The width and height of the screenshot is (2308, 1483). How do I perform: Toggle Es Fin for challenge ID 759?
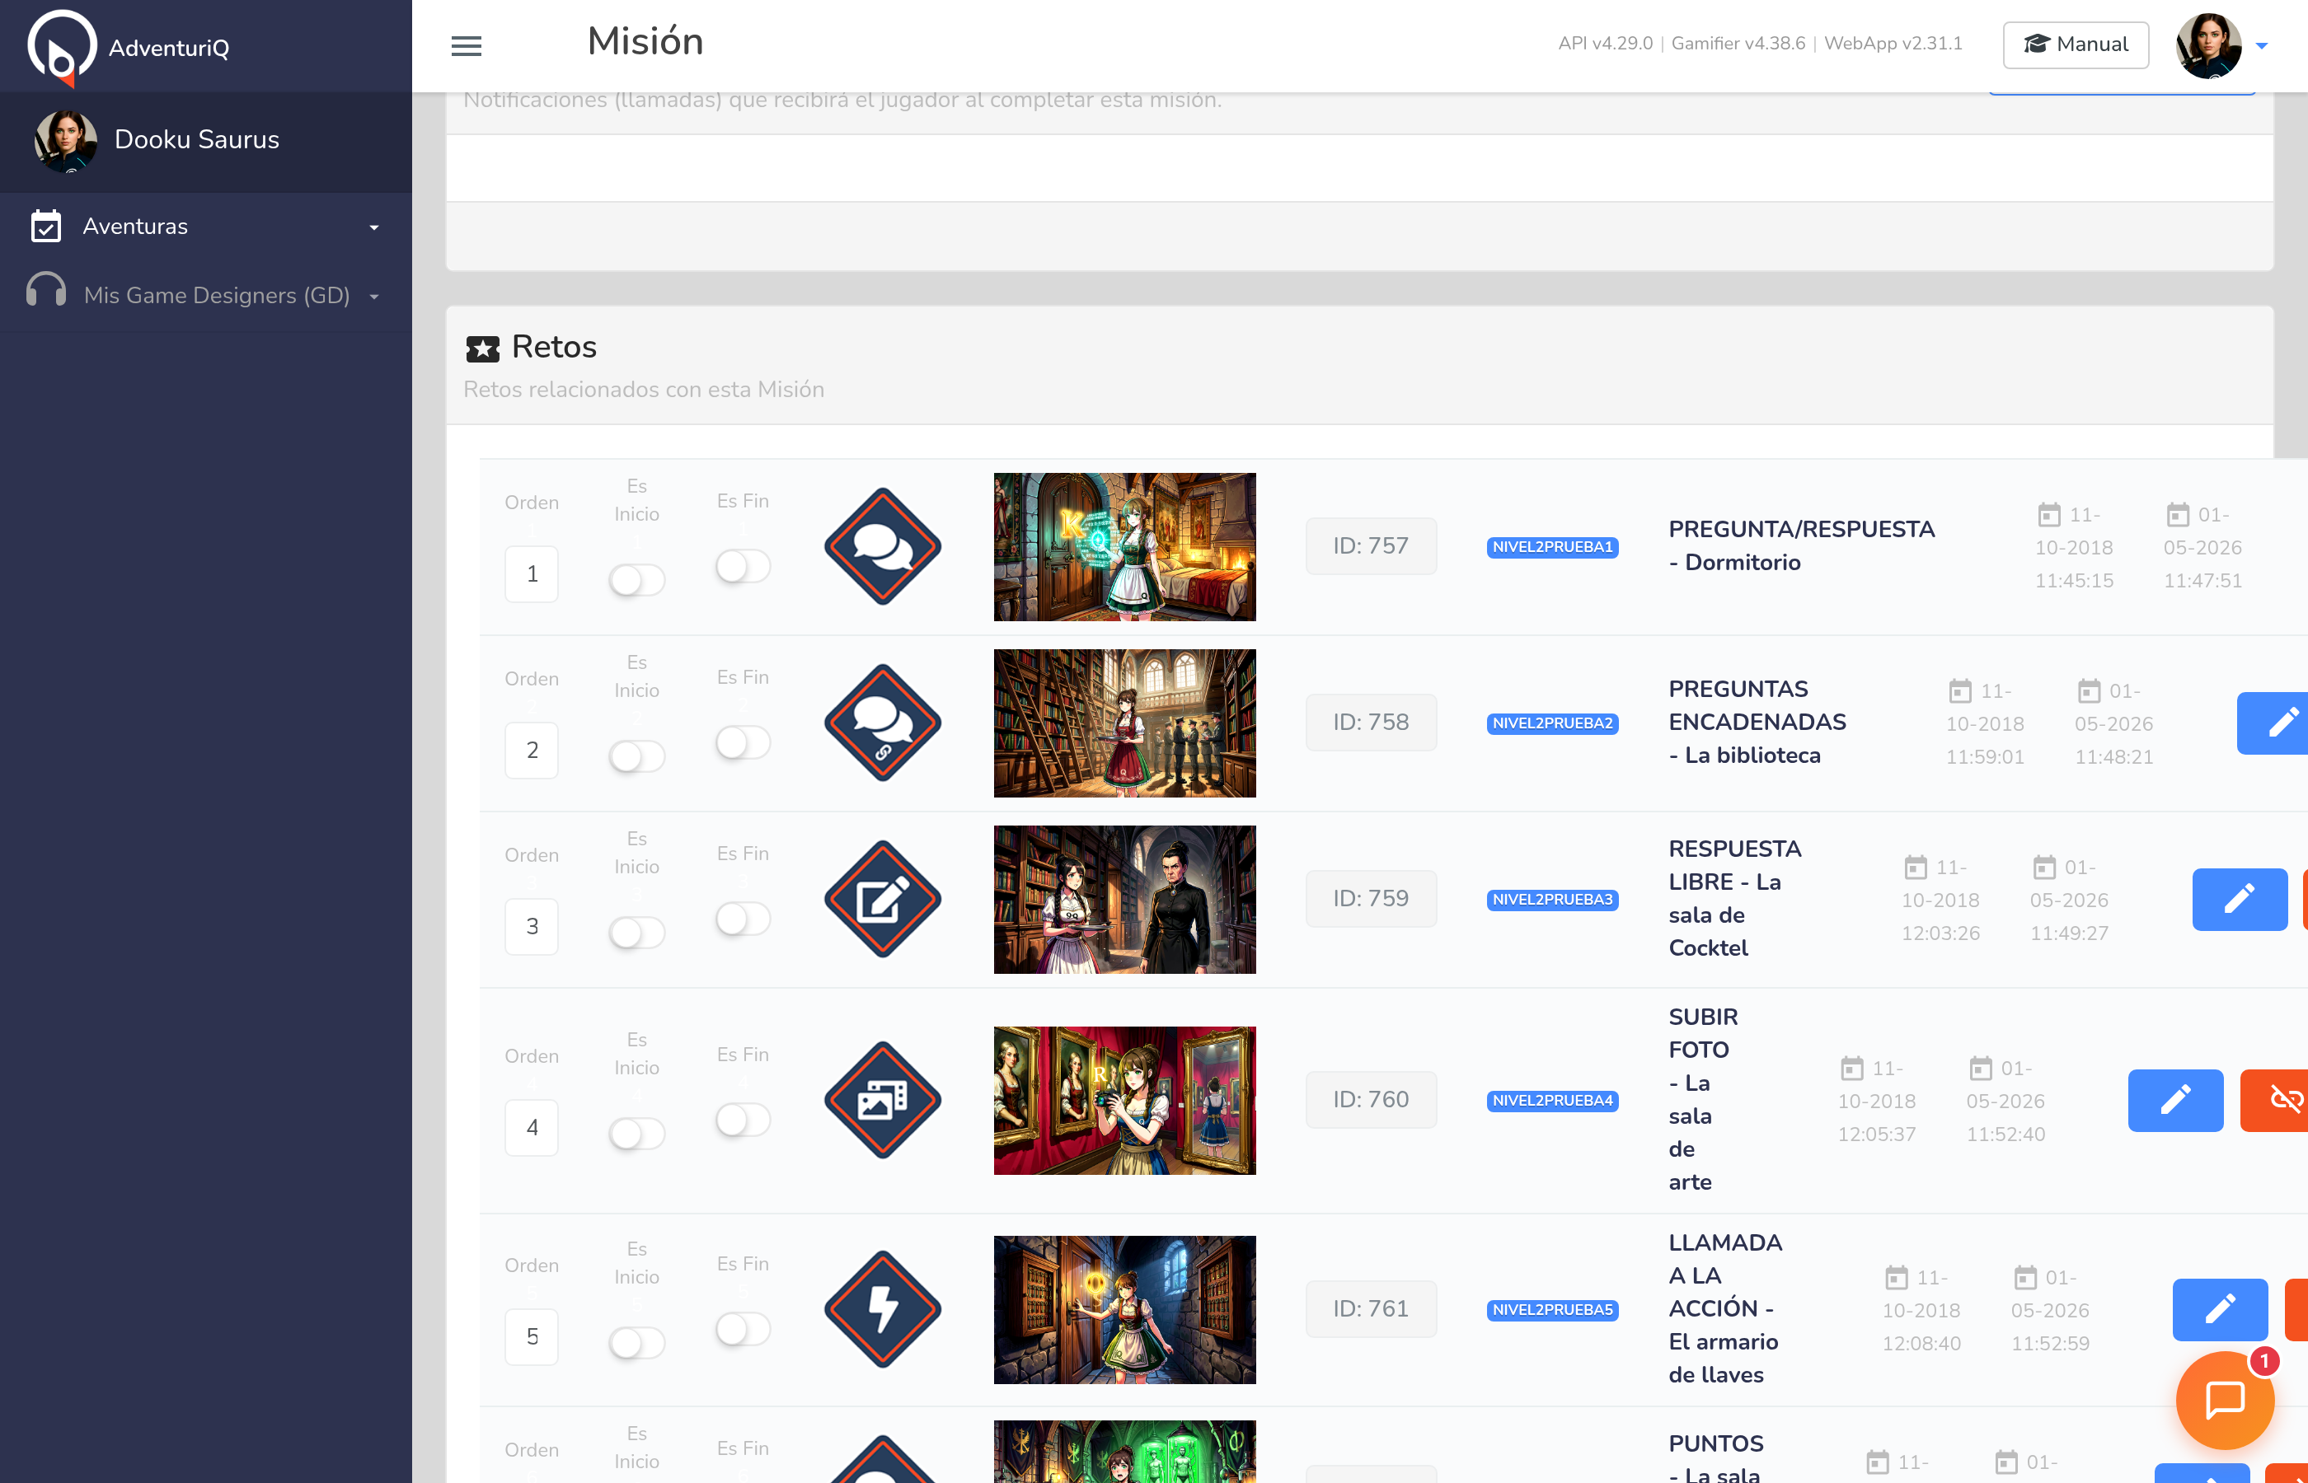point(743,919)
